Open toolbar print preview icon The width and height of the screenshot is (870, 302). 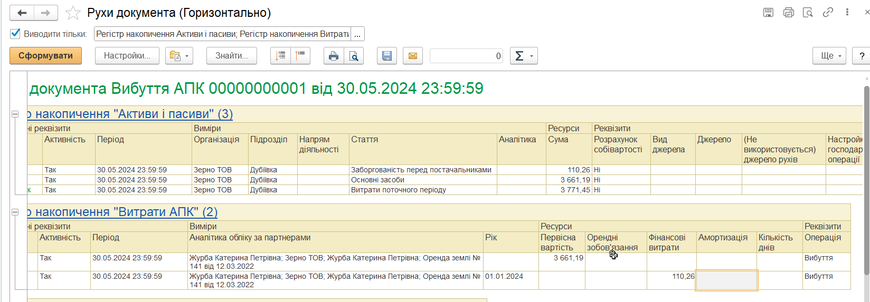click(x=354, y=56)
